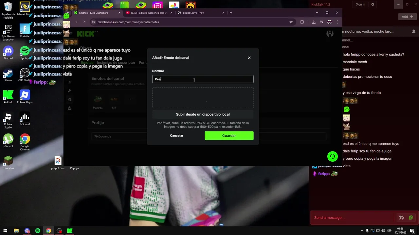Reload the Kick dashboard page

tap(84, 22)
